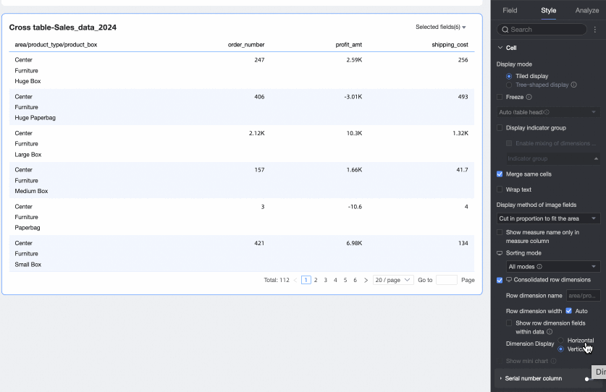Go to previous page arrow in pagination
Screen dimensions: 606x392
coord(295,280)
